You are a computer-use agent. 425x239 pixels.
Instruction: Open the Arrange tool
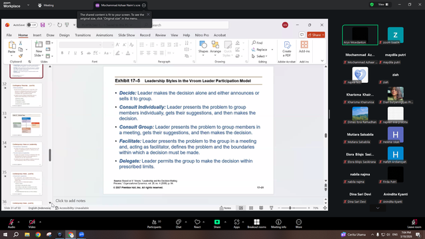pyautogui.click(x=215, y=48)
